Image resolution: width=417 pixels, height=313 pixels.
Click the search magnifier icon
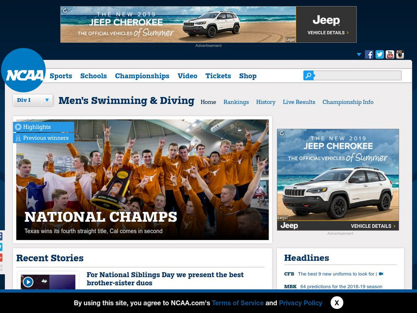coord(309,76)
